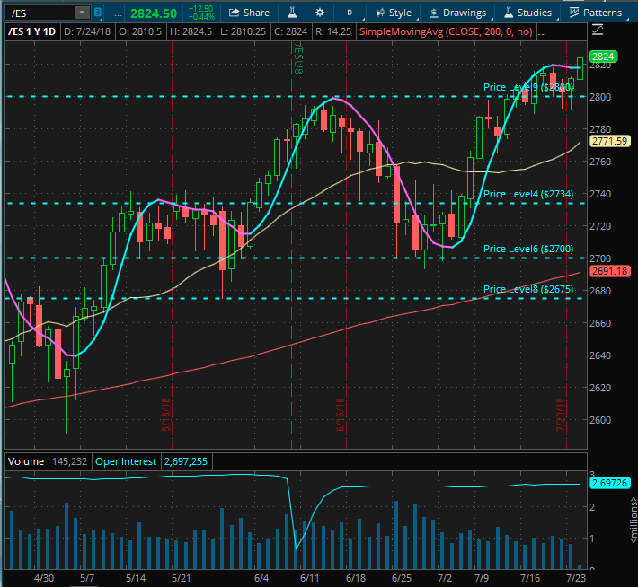
Task: Click the last price 2824.50
Action: [154, 13]
